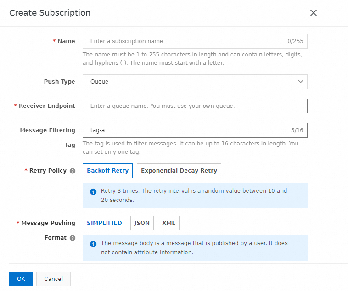
Task: Click the Create Subscription dialog title
Action: [x=50, y=13]
